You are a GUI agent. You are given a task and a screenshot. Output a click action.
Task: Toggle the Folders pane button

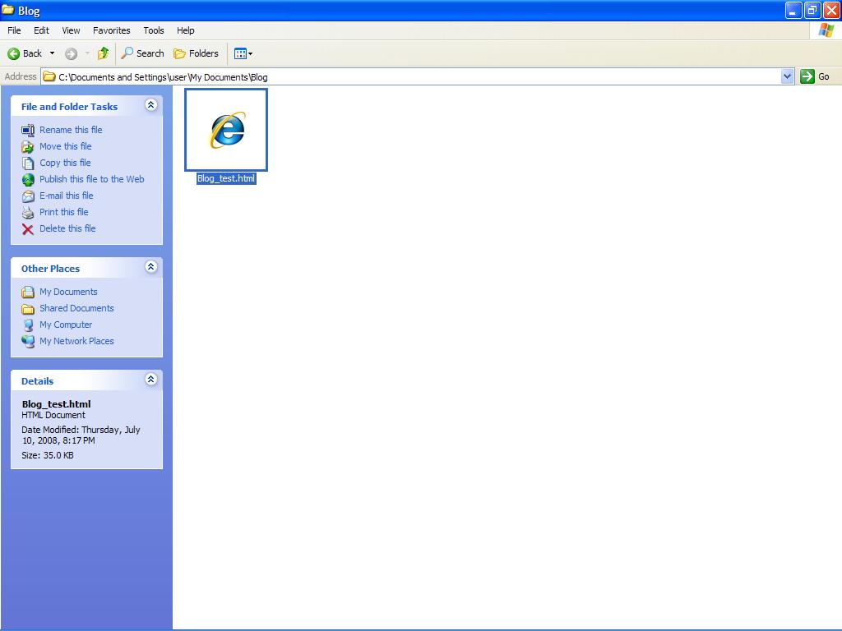point(196,53)
